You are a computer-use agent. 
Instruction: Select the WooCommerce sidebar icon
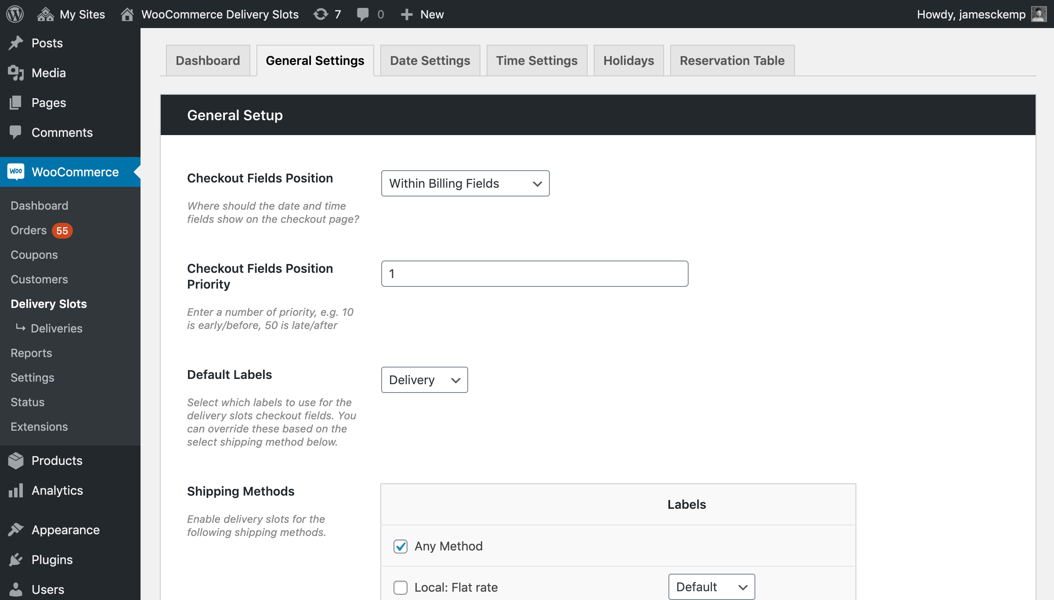[x=16, y=171]
